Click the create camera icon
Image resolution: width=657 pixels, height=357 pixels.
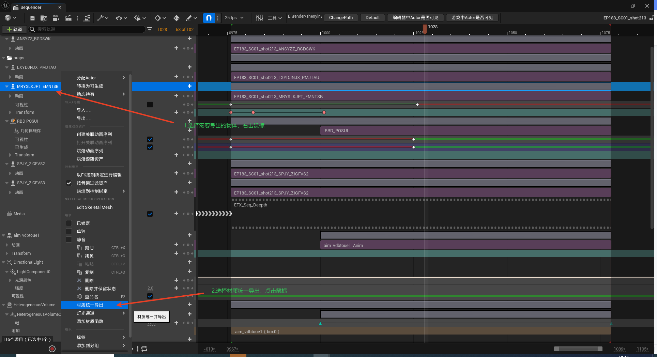[56, 18]
